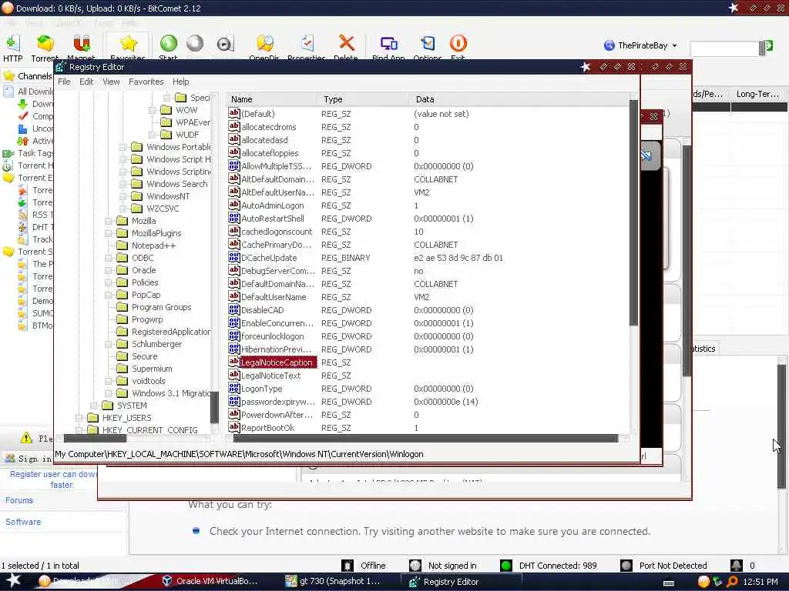Open the Forums link in BitComet
This screenshot has width=789, height=591.
[x=19, y=500]
